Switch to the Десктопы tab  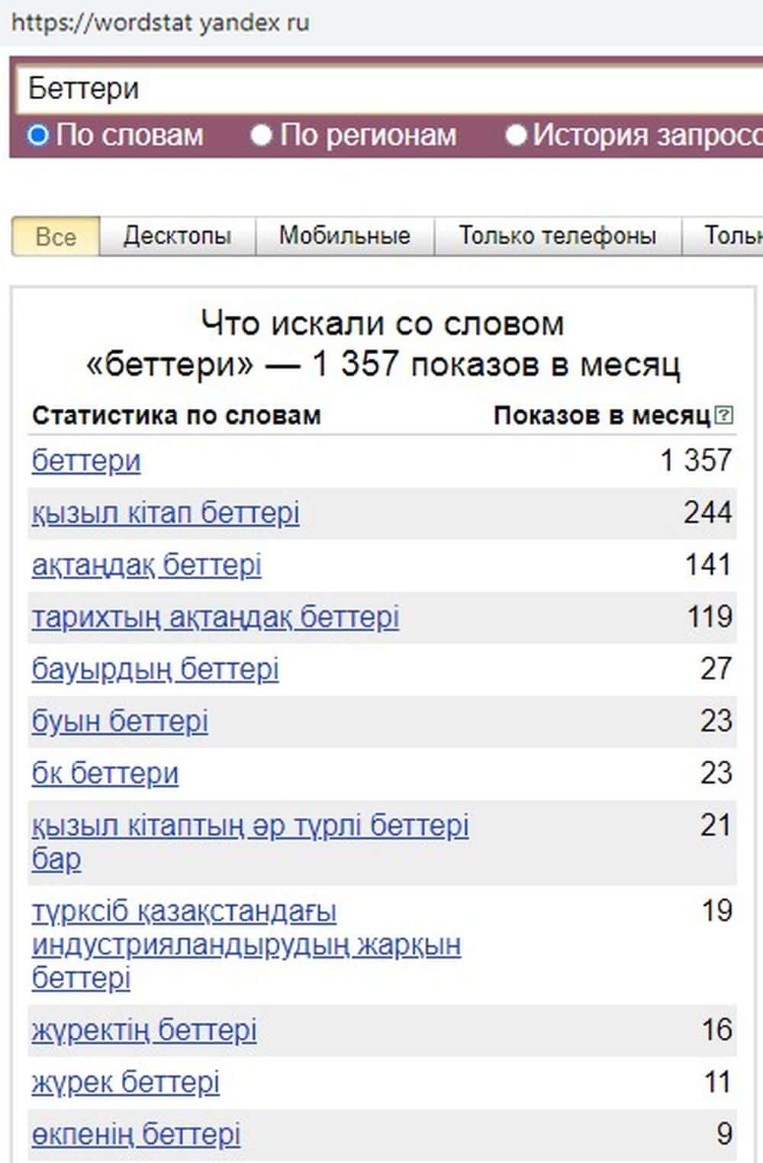click(x=177, y=236)
